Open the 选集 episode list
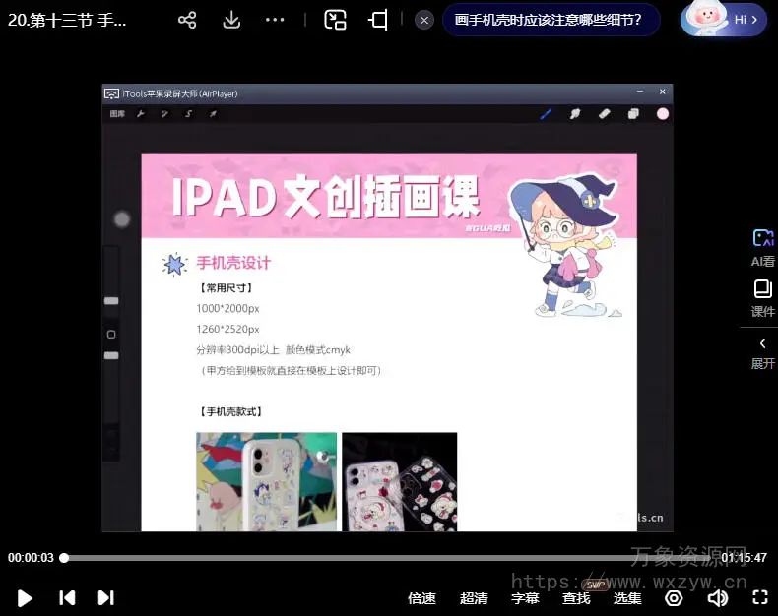The width and height of the screenshot is (778, 616). (627, 598)
